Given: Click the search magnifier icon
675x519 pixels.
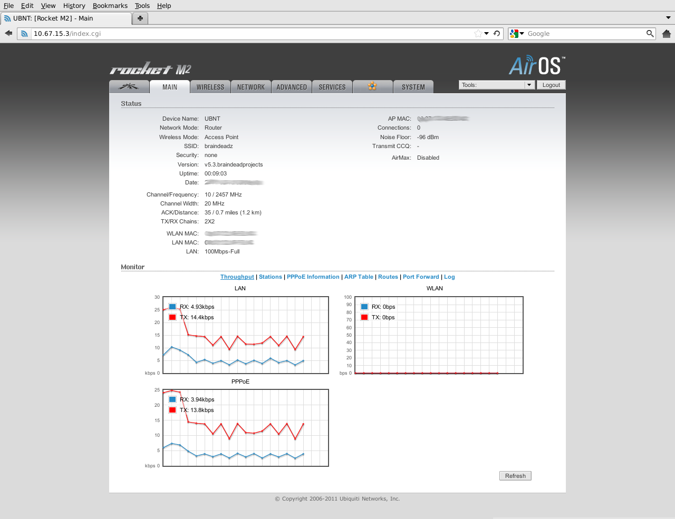Looking at the screenshot, I should point(650,34).
